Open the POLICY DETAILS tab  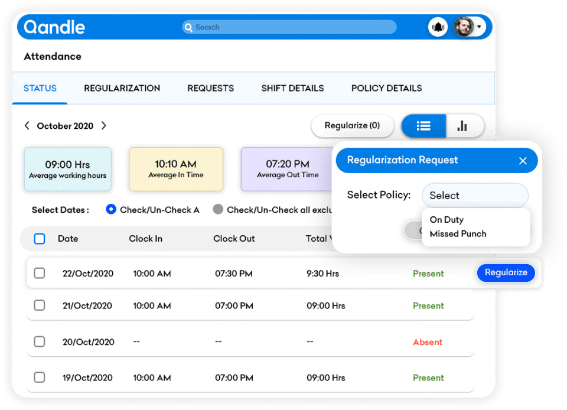(x=386, y=88)
